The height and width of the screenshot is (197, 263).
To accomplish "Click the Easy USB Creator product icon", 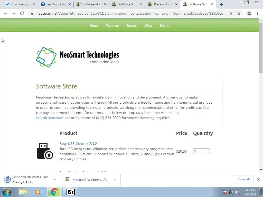I will tap(45, 151).
